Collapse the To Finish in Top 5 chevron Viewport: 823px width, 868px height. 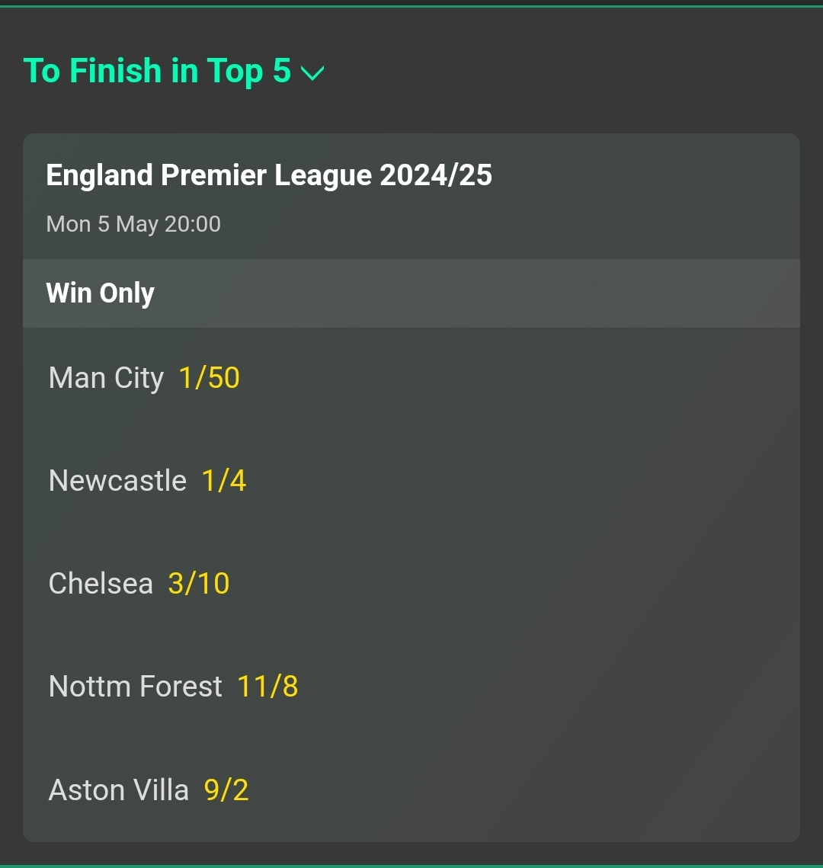312,72
